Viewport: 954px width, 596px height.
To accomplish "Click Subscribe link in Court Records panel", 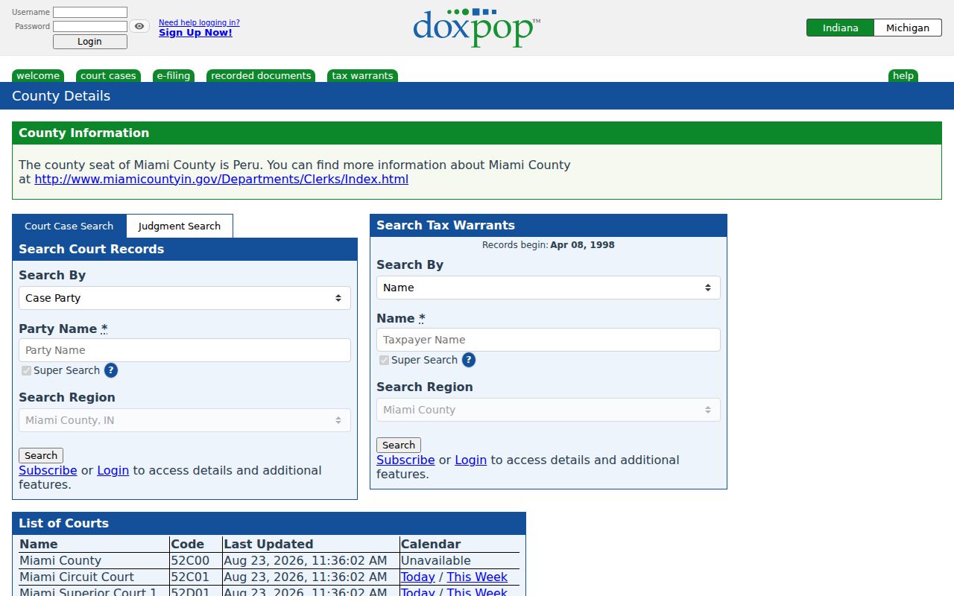I will click(x=48, y=470).
